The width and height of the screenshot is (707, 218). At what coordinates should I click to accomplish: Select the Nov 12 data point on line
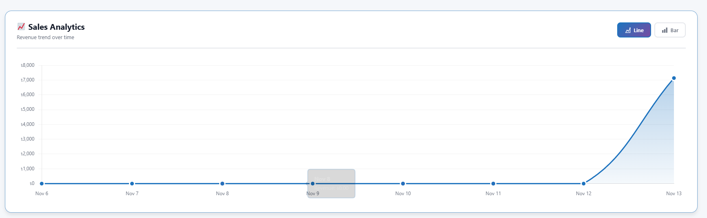pyautogui.click(x=583, y=184)
